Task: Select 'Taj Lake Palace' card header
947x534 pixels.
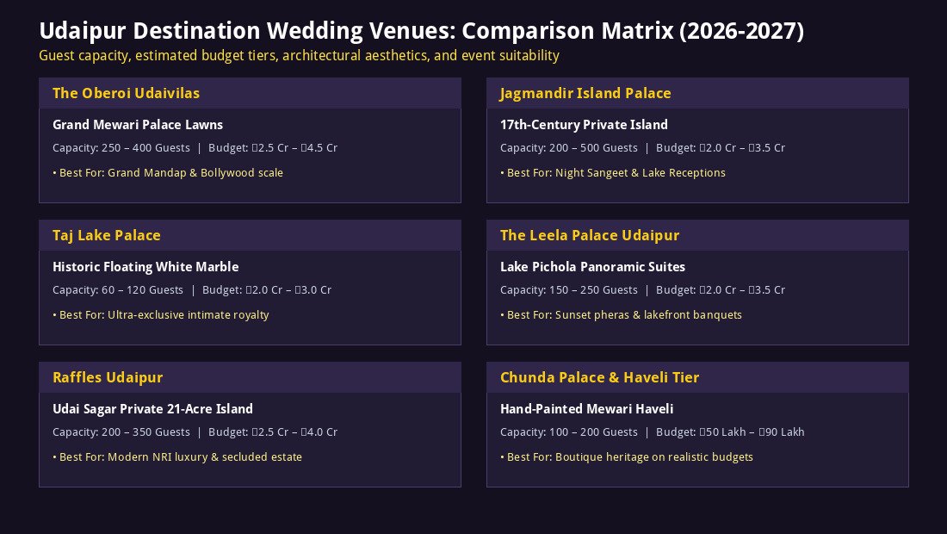Action: coord(250,235)
